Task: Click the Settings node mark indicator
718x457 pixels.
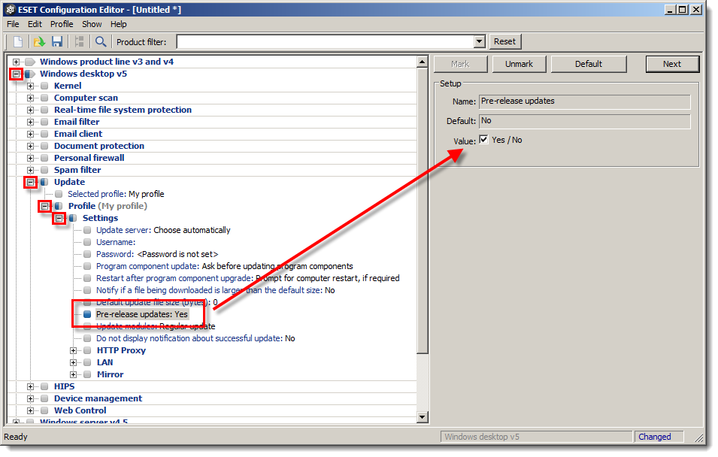Action: click(73, 219)
